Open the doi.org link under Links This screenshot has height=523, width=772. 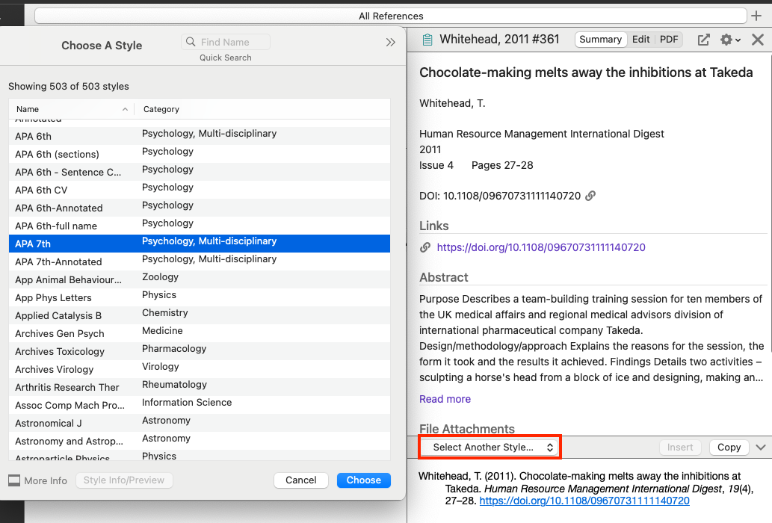click(540, 247)
